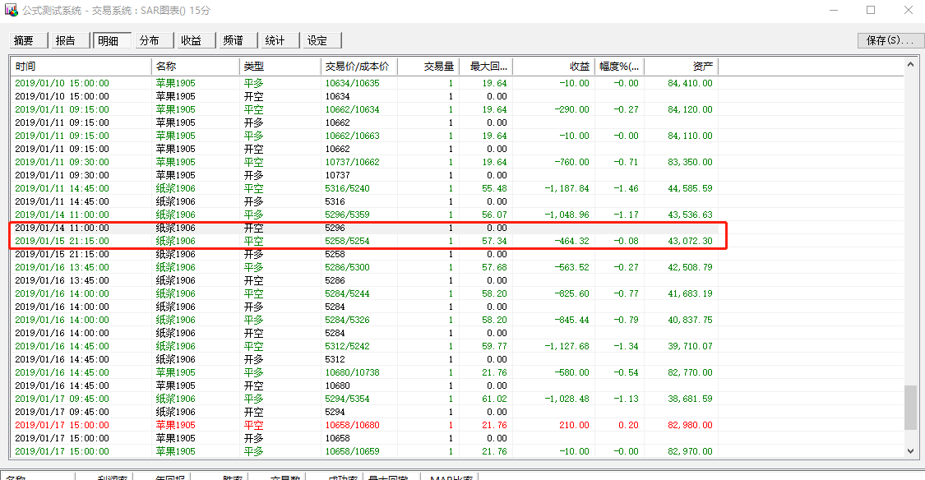
Task: Maximize the 公式测试系统 window
Action: [870, 11]
